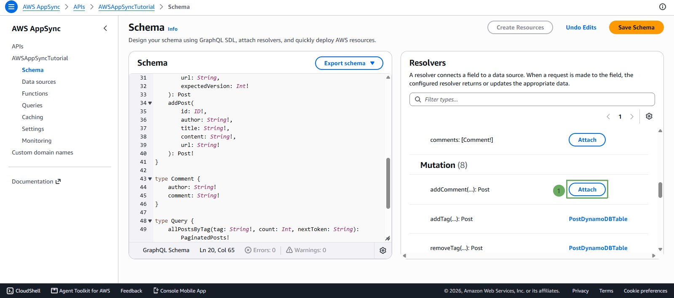Viewport: 674px width, 298px height.
Task: Open Agent Toolkit for AWS
Action: 80,291
